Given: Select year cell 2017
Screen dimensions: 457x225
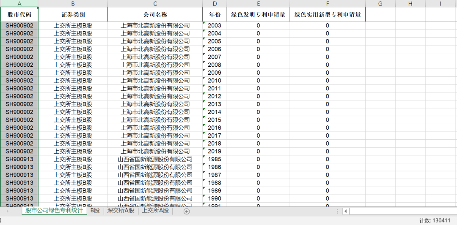Looking at the screenshot, I should click(x=215, y=136).
